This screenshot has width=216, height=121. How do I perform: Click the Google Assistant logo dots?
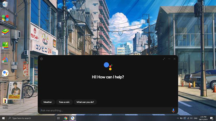(108, 66)
